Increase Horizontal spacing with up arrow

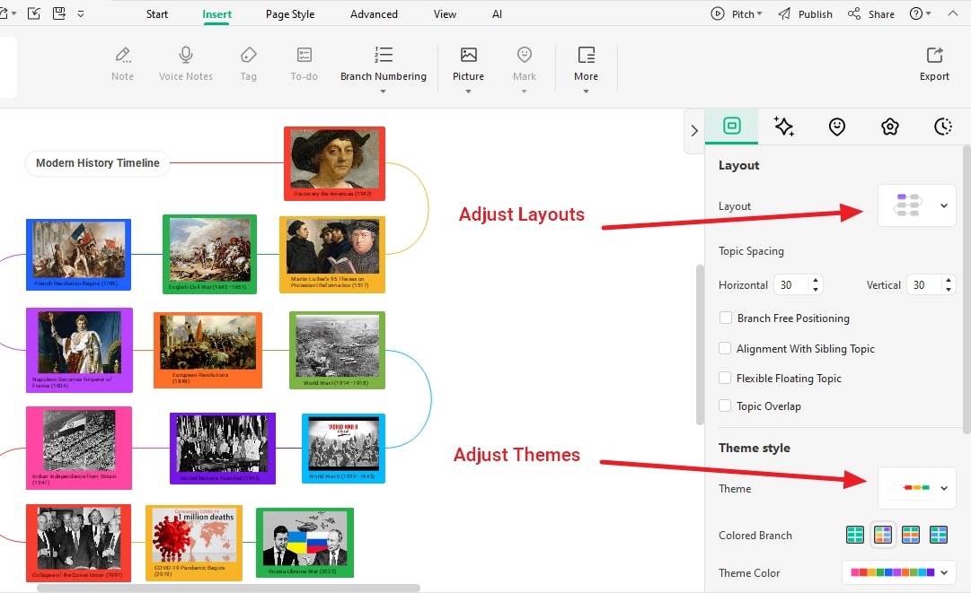point(816,280)
